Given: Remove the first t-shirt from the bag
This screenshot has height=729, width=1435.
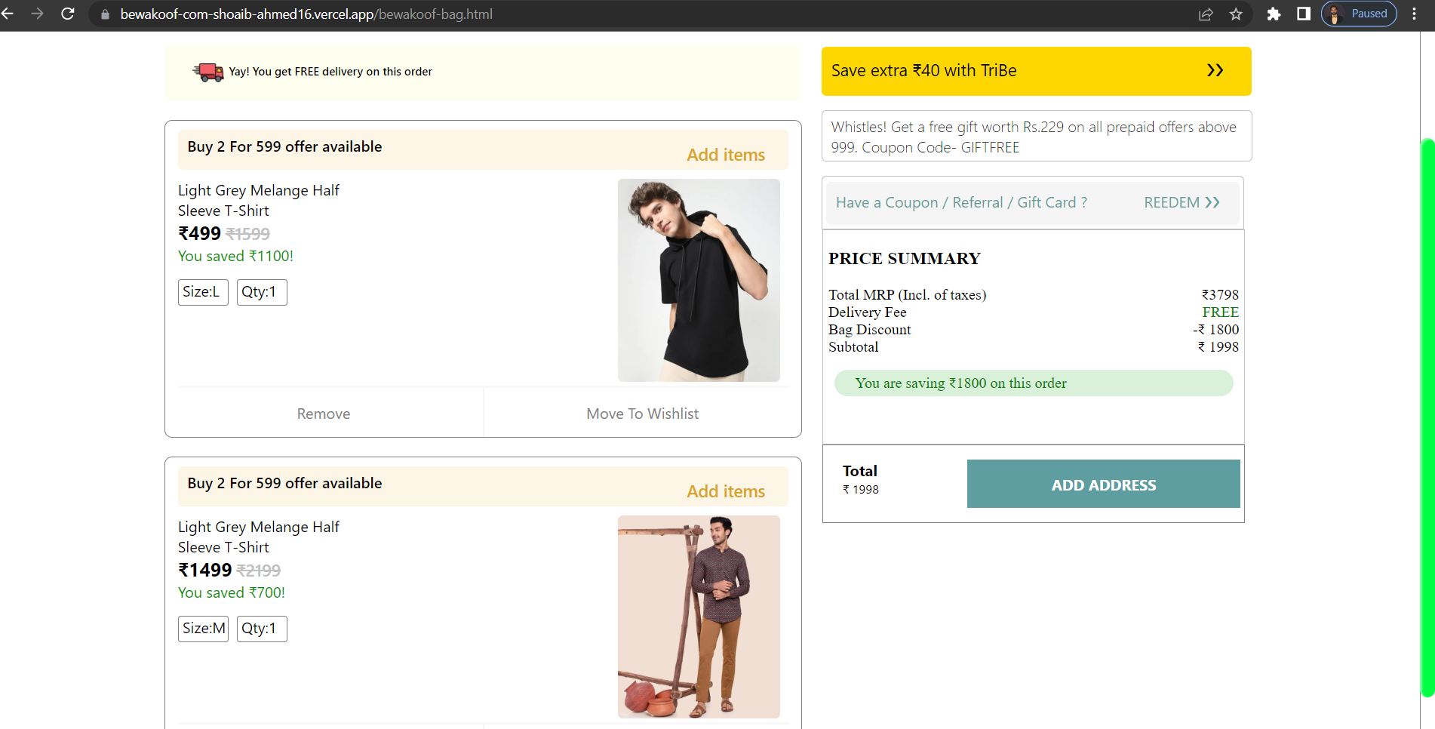Looking at the screenshot, I should 323,413.
